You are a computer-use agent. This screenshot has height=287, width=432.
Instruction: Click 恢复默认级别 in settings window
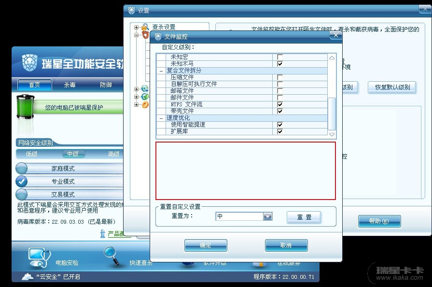pos(392,87)
